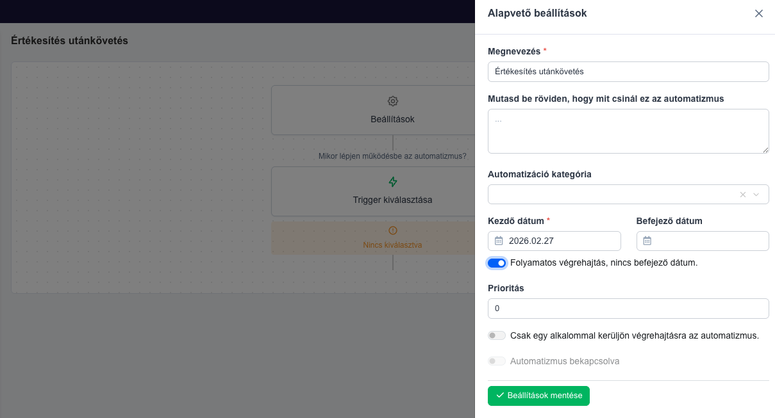
Task: Save settings with Beállítások mentése button
Action: tap(538, 396)
